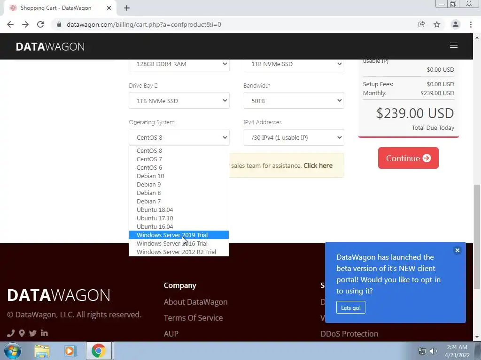Click the $239.00 USD total

tap(415, 113)
